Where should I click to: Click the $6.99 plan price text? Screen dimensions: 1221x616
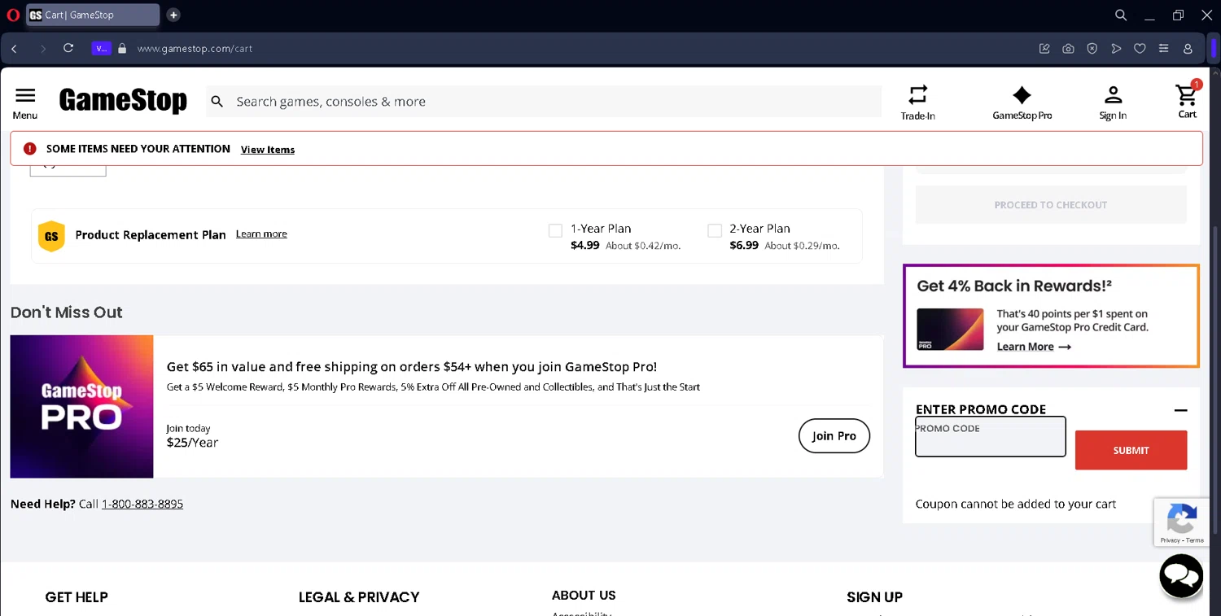(x=744, y=245)
